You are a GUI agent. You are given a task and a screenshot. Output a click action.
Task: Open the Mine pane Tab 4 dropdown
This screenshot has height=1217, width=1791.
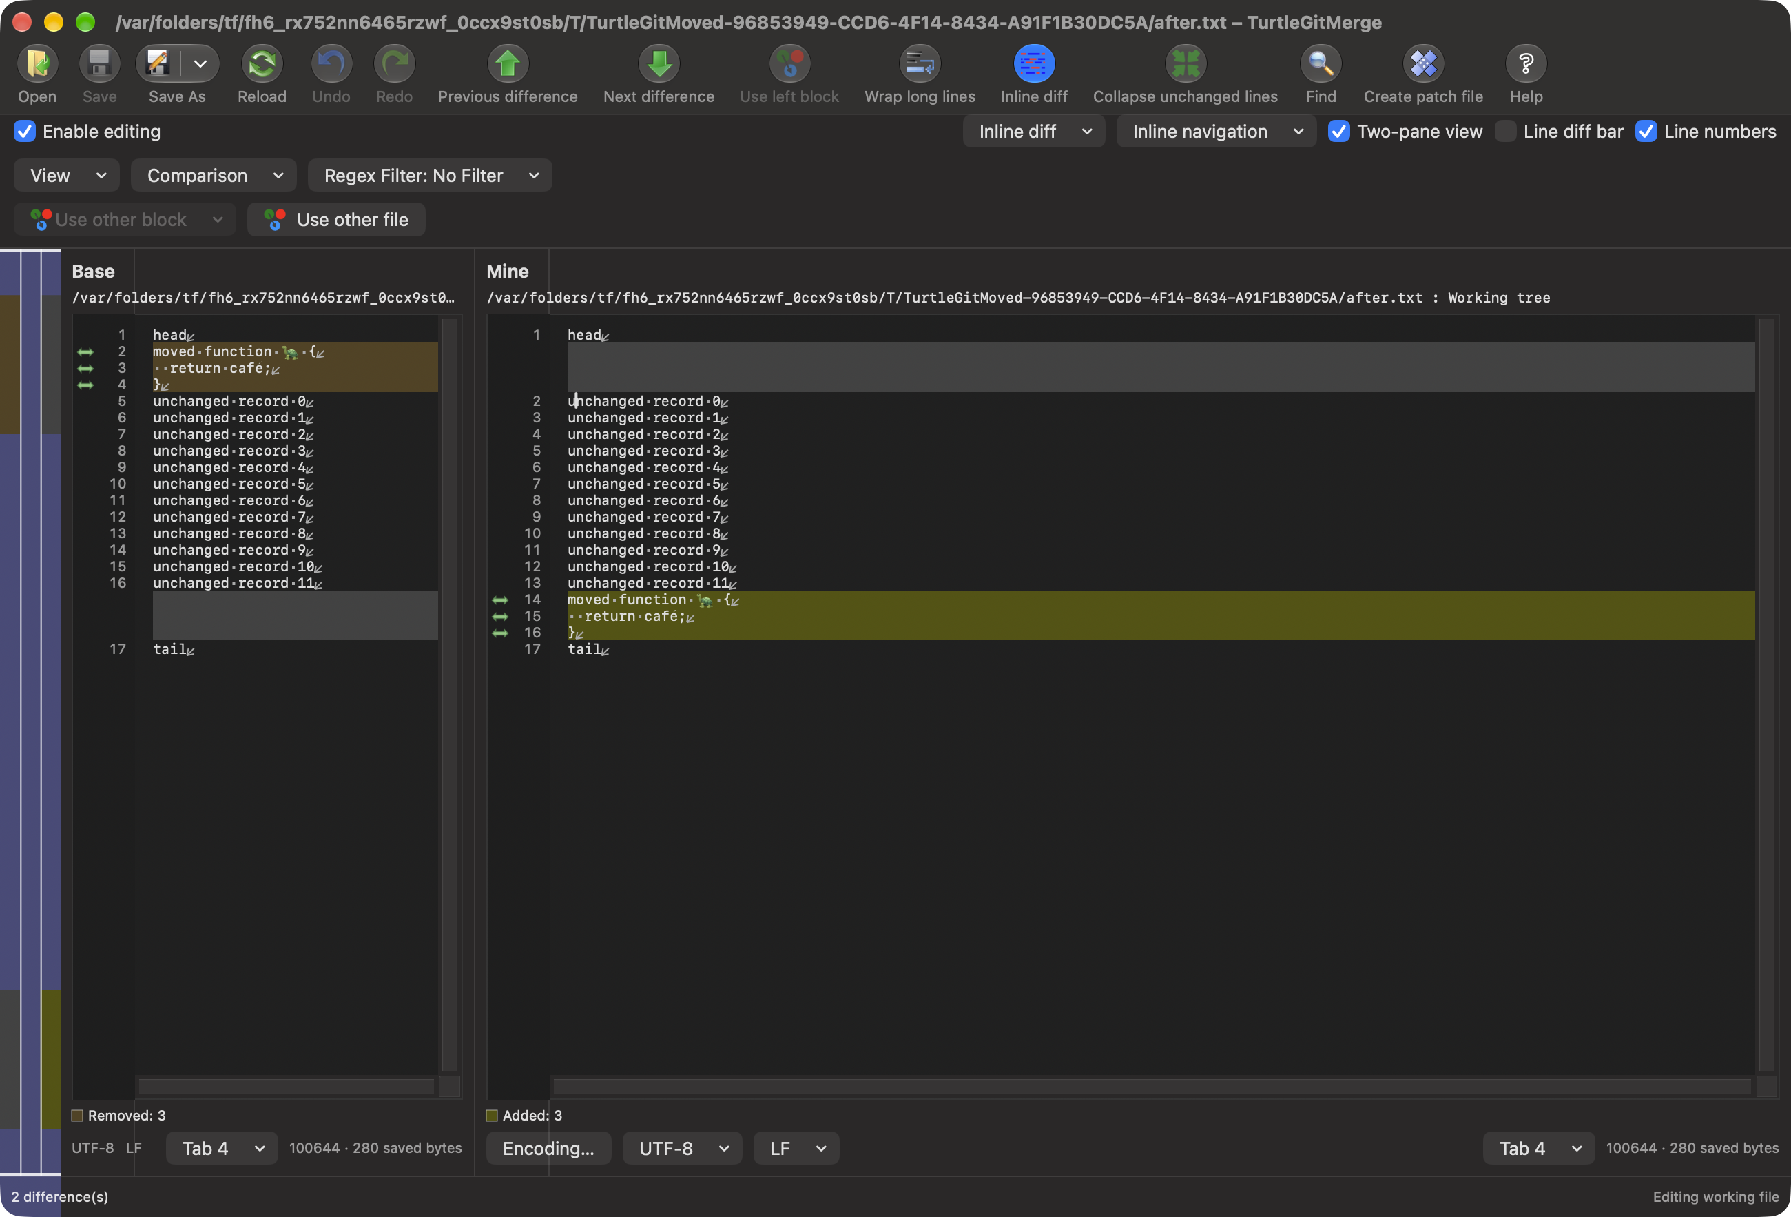pos(1538,1148)
